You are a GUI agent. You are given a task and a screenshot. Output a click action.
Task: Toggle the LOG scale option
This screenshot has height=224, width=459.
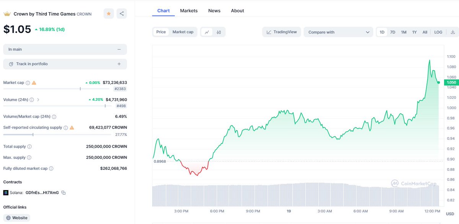tap(438, 32)
